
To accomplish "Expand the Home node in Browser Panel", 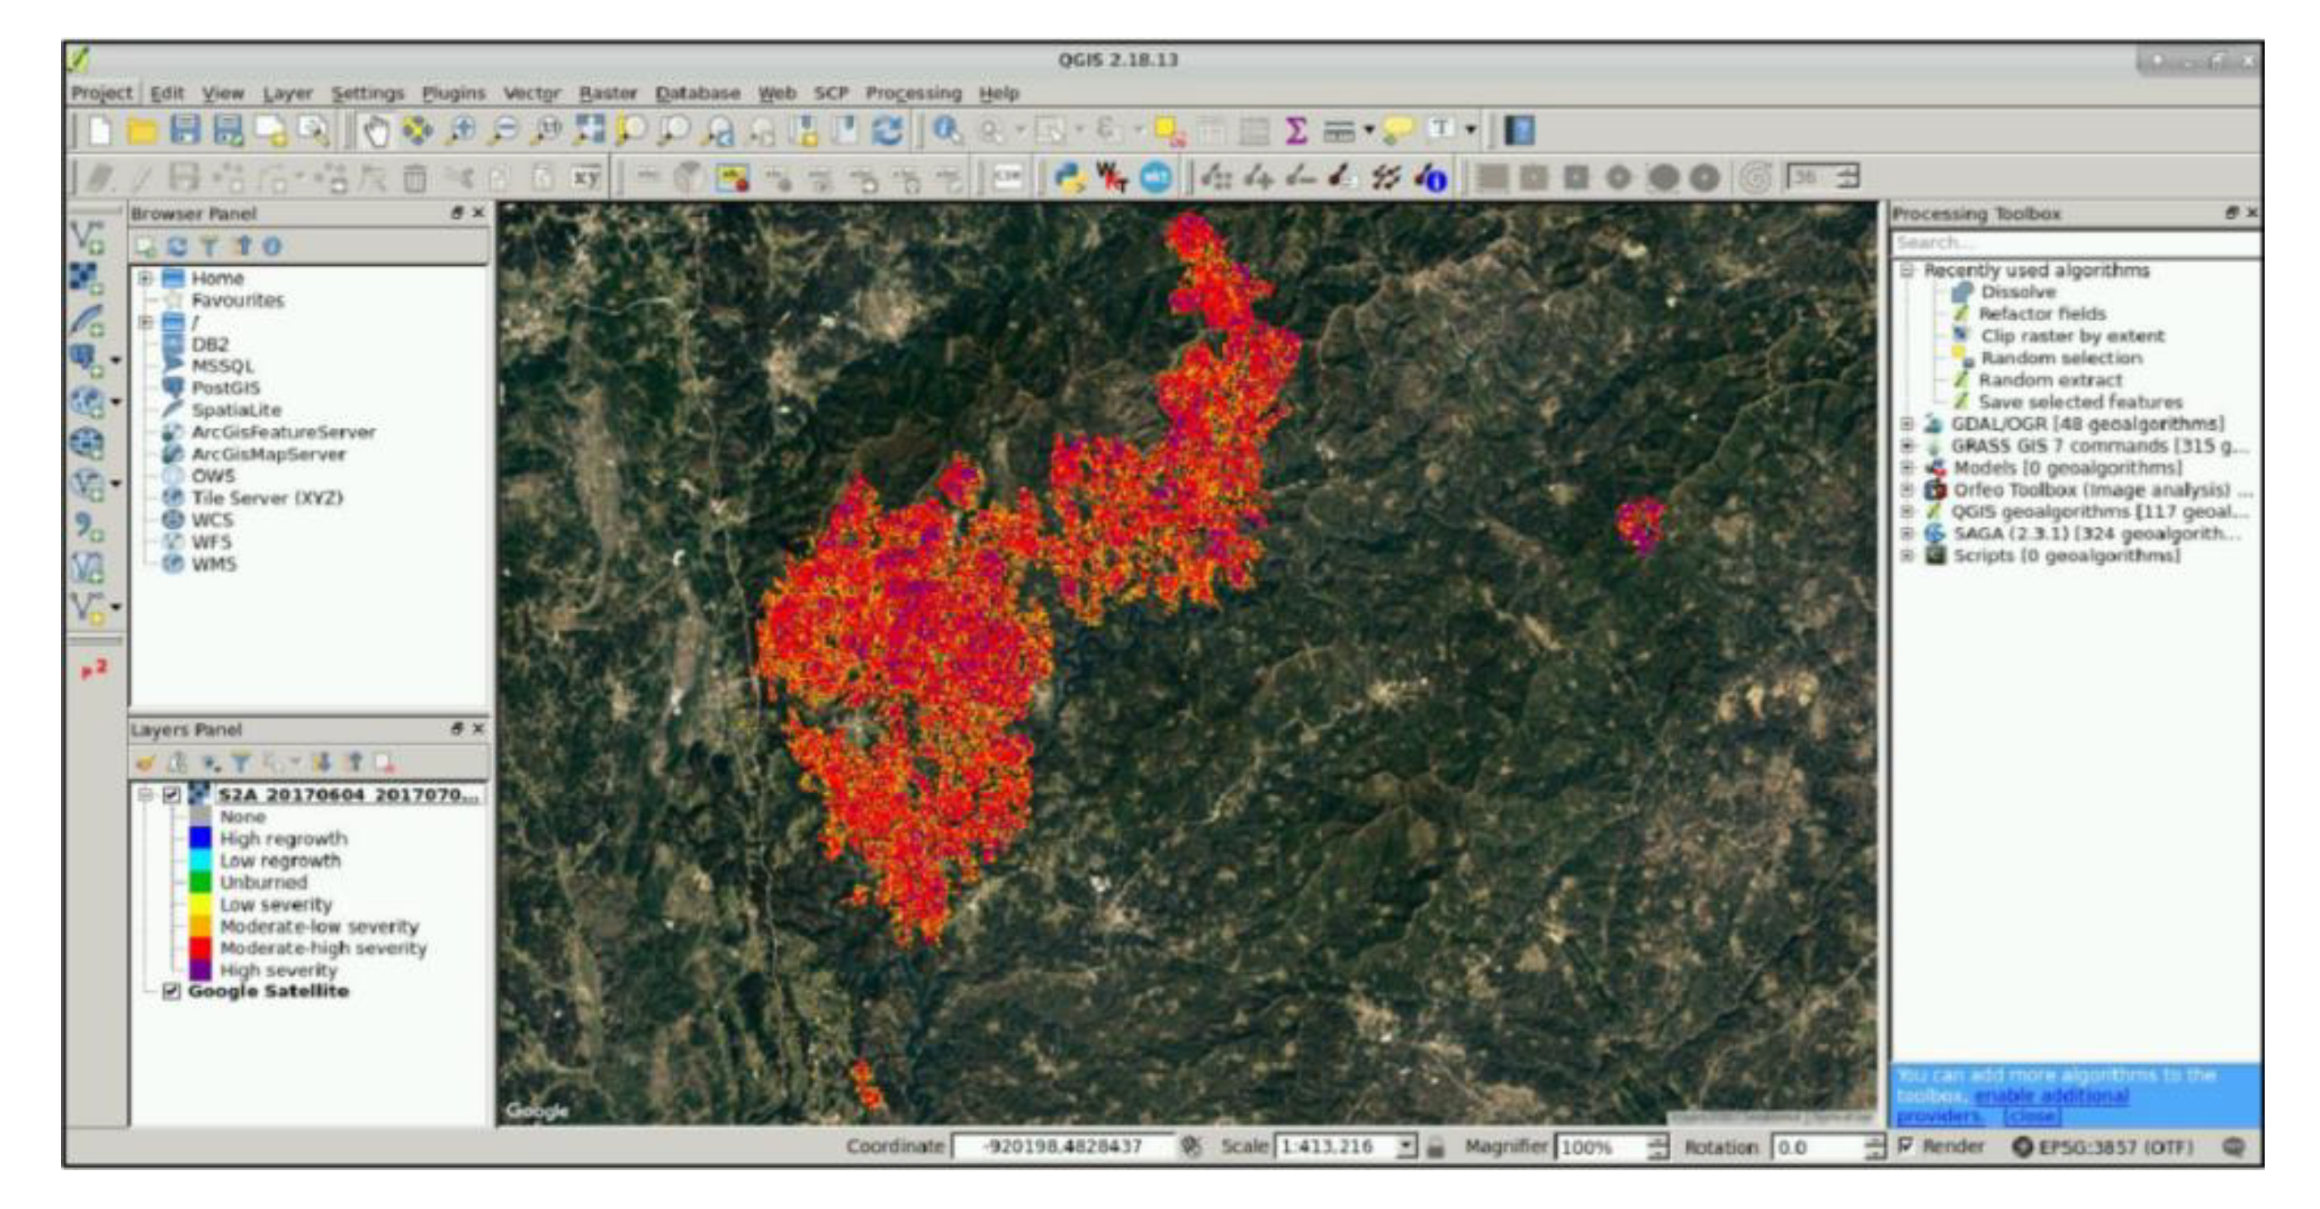I will 145,278.
